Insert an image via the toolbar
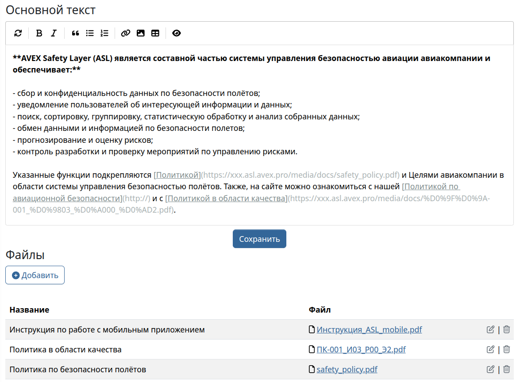The width and height of the screenshot is (520, 382). point(141,33)
